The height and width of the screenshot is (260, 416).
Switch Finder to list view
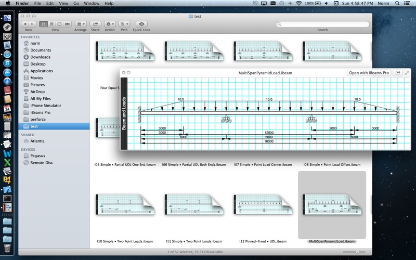[51, 24]
